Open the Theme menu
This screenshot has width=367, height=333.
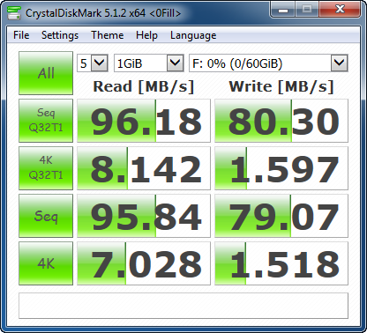[108, 35]
